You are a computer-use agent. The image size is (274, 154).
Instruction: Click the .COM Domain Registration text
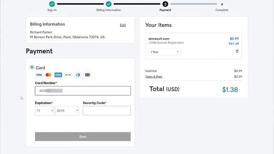(166, 43)
